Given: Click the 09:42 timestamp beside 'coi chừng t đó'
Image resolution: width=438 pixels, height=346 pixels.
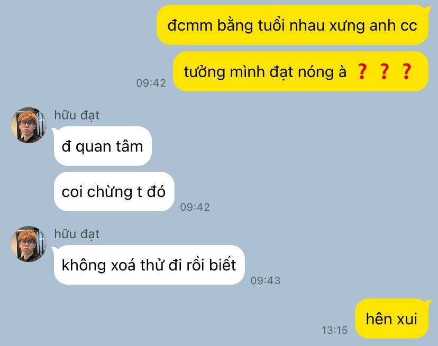Looking at the screenshot, I should 195,207.
